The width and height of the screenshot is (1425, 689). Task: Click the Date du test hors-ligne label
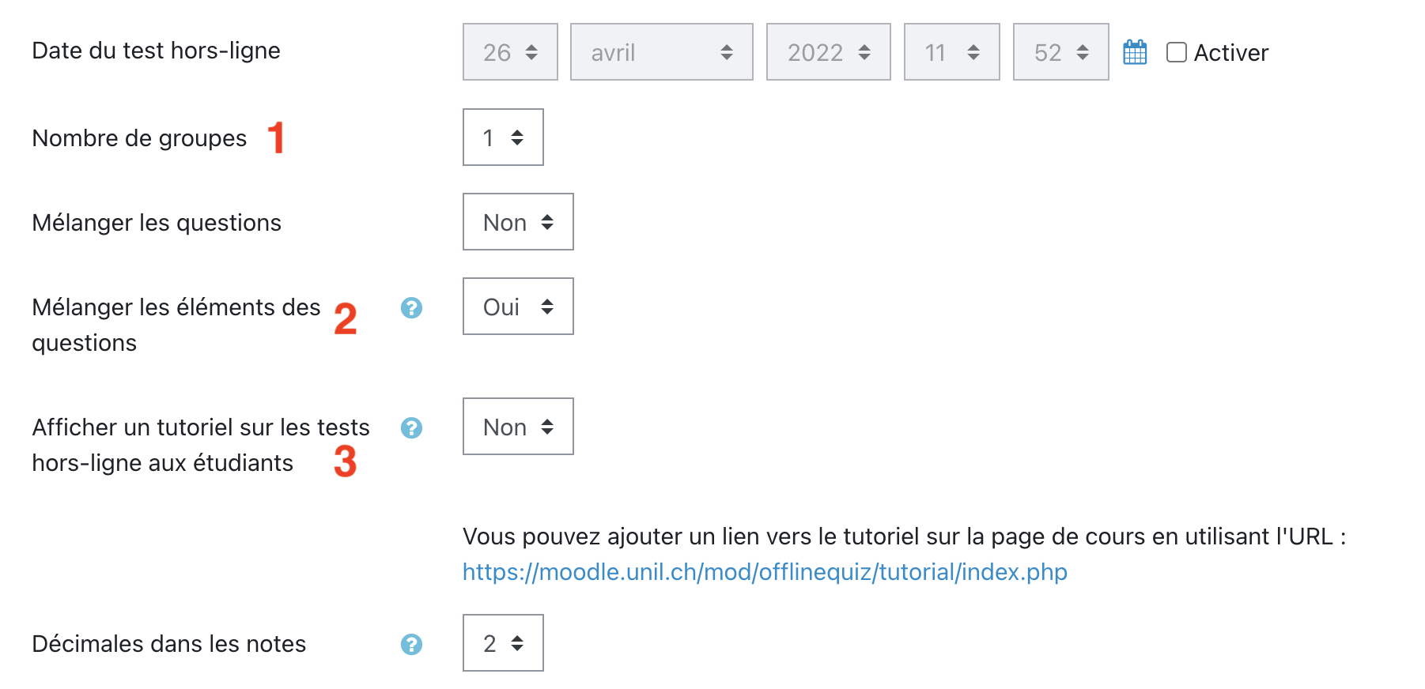pyautogui.click(x=156, y=51)
